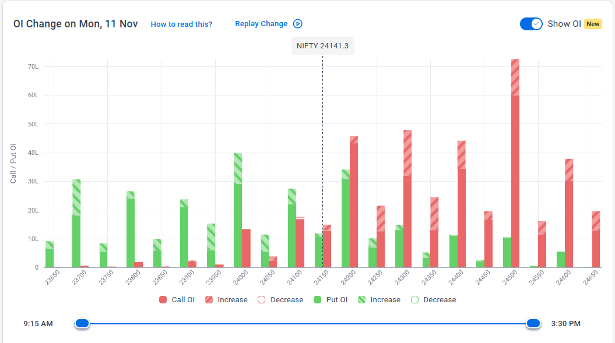Click the green put bar at 23650
Screen dimensions: 615x343
50,254
